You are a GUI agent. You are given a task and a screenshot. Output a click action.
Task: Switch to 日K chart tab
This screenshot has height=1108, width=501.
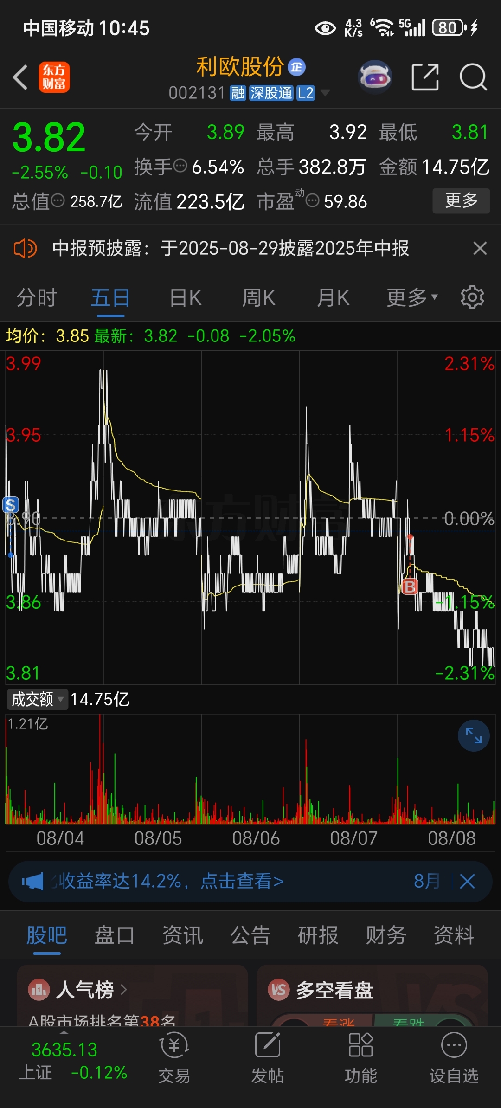[186, 298]
